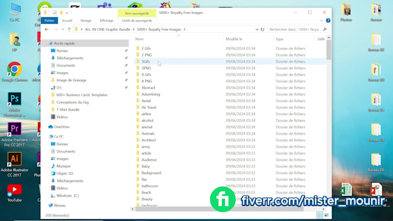Navigate to ALL-IN-ONE Graphic Bundle breadcrumb
This screenshot has height=221, width=393.
pos(107,29)
